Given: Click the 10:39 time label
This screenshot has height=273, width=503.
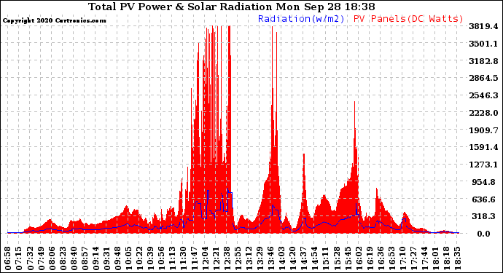Looking at the screenshot, I should tap(150, 258).
